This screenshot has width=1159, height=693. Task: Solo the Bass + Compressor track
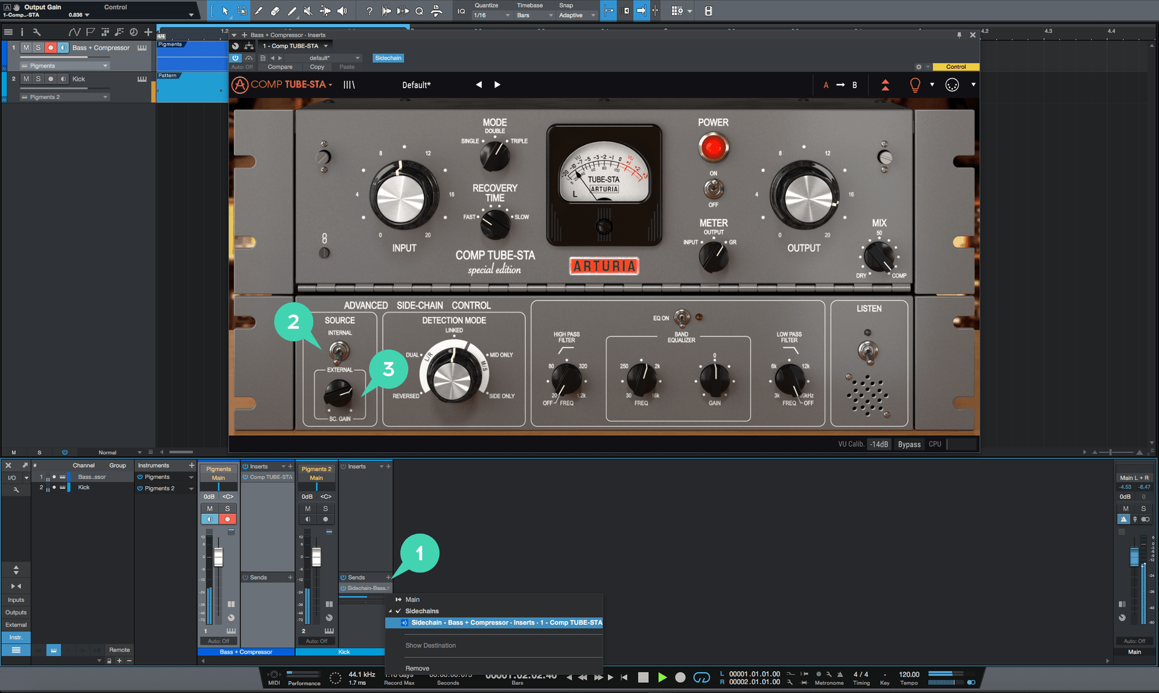tap(38, 48)
